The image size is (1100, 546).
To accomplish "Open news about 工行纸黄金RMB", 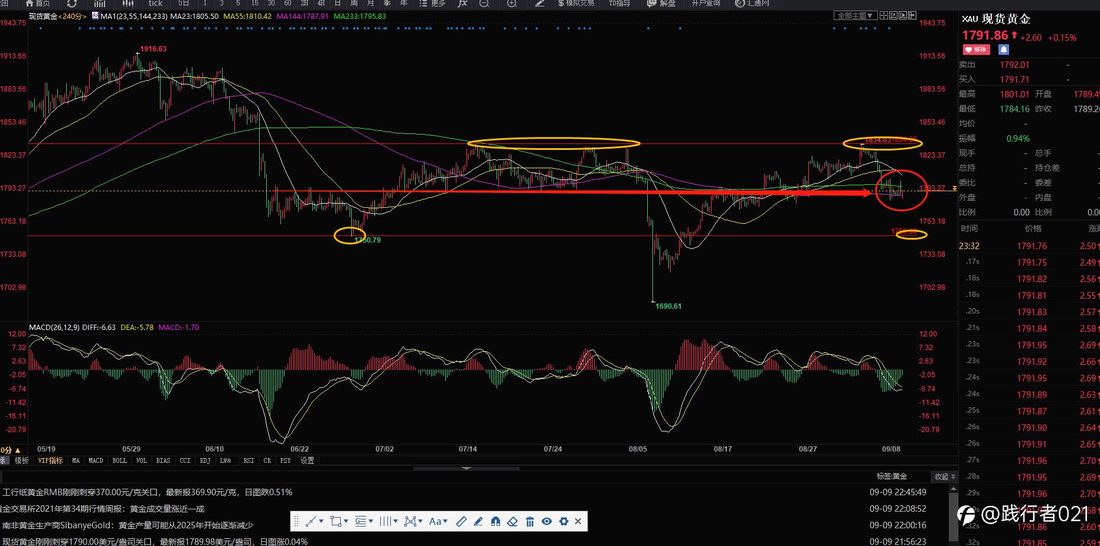I will (148, 492).
